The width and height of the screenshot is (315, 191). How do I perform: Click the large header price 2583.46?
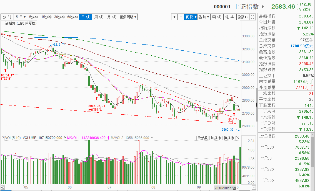tap(283, 7)
